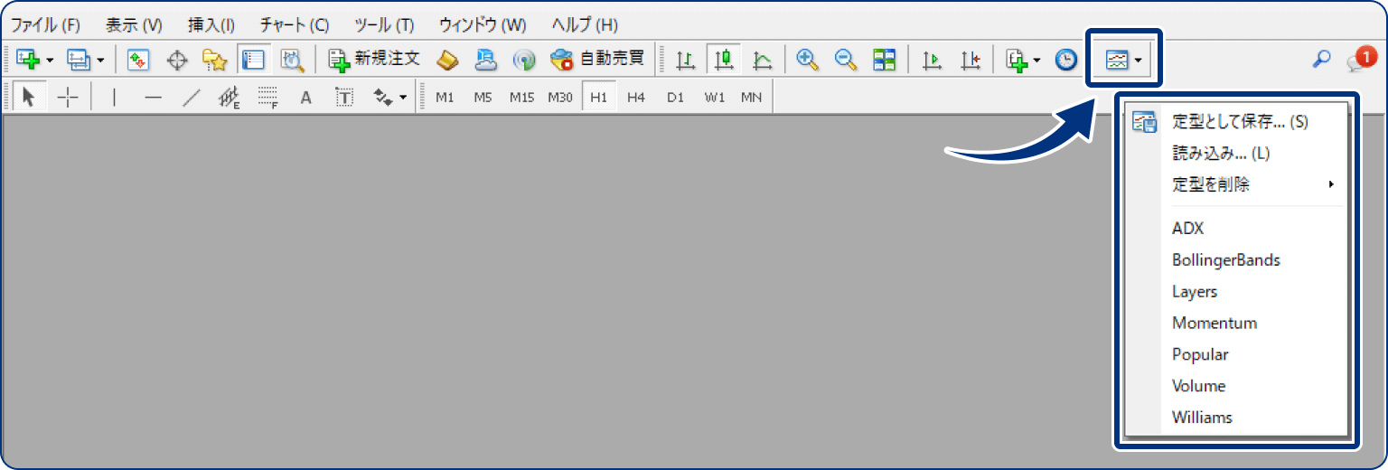Select the H4 timeframe button

tap(636, 98)
